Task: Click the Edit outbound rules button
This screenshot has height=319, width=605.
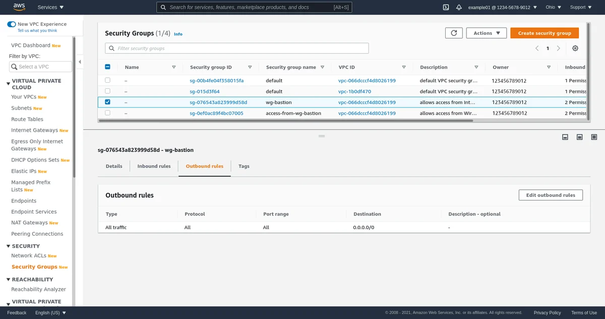Action: [551, 195]
